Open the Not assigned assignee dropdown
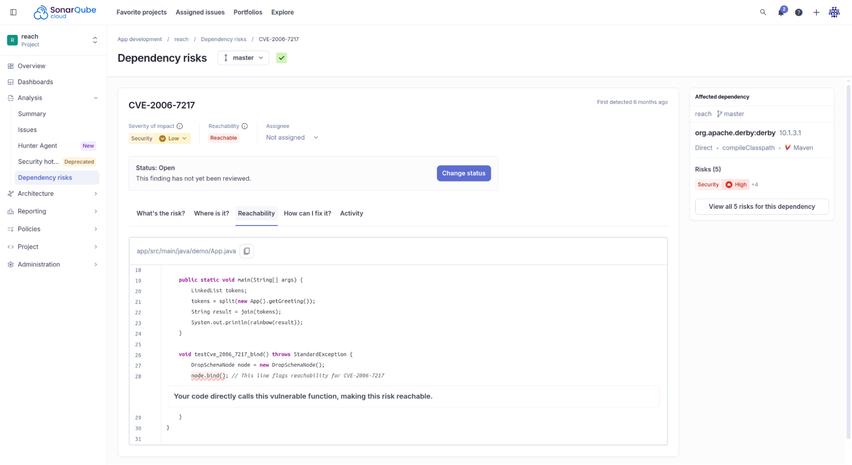The height and width of the screenshot is (465, 852). click(292, 137)
